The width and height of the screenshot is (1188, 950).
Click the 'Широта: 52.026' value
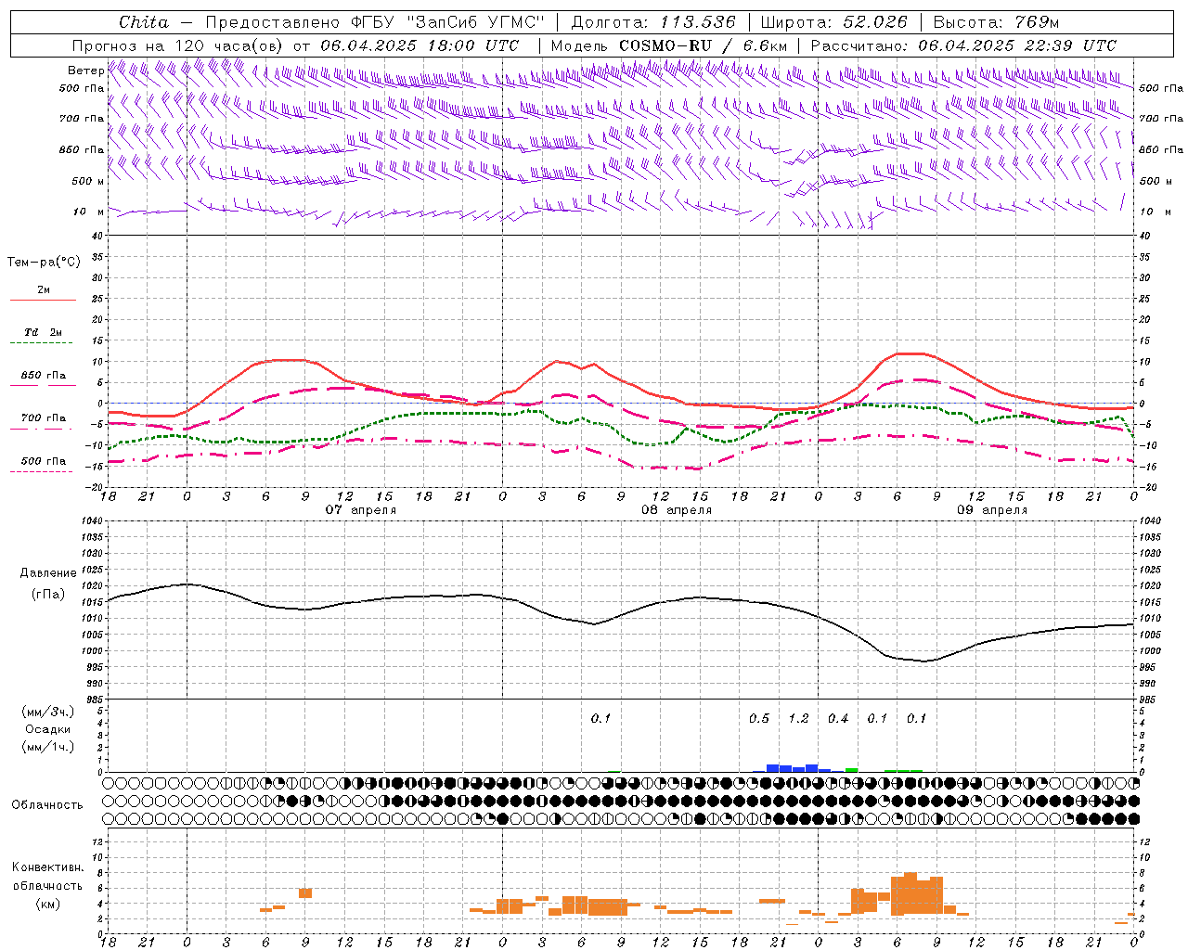click(833, 22)
